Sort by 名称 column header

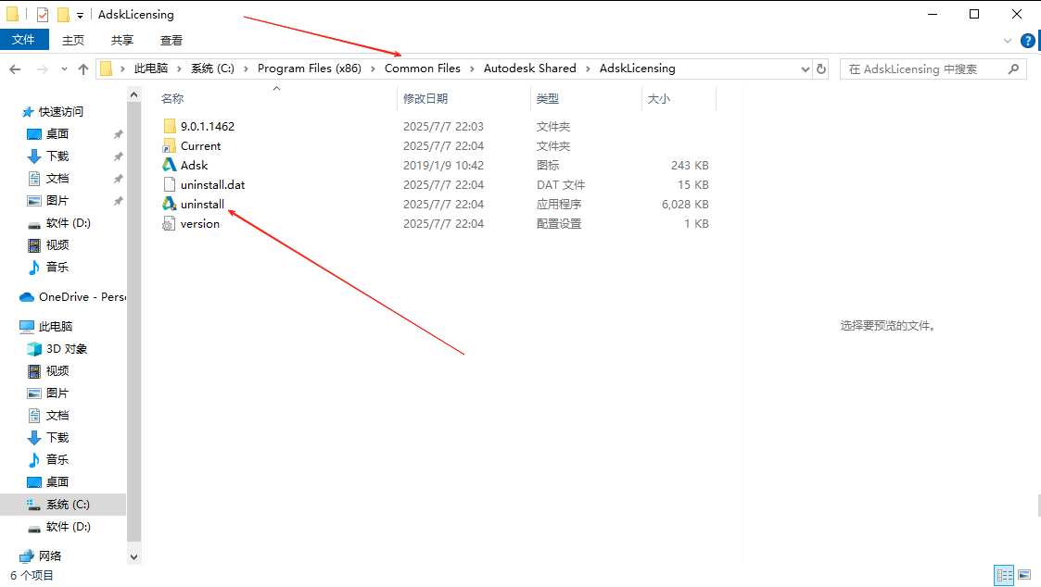(172, 99)
